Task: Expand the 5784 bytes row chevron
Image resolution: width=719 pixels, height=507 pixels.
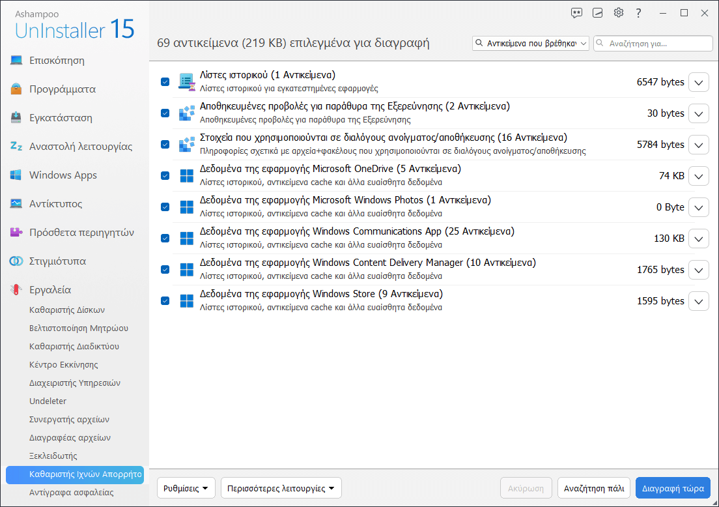Action: (698, 145)
